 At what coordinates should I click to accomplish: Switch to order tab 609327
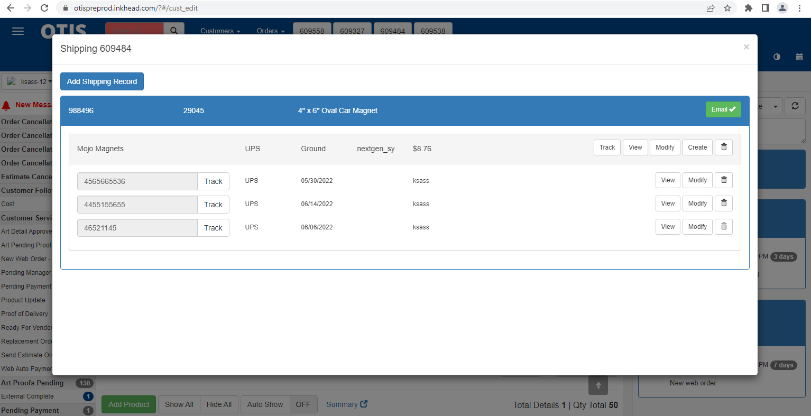click(x=352, y=31)
